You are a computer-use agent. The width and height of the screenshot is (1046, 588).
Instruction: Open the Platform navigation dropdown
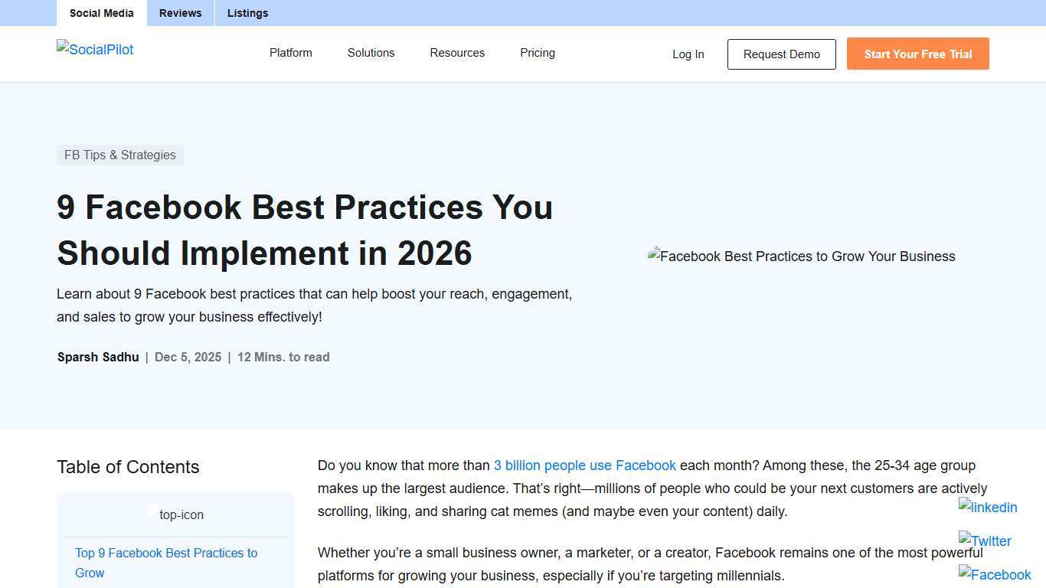point(290,53)
